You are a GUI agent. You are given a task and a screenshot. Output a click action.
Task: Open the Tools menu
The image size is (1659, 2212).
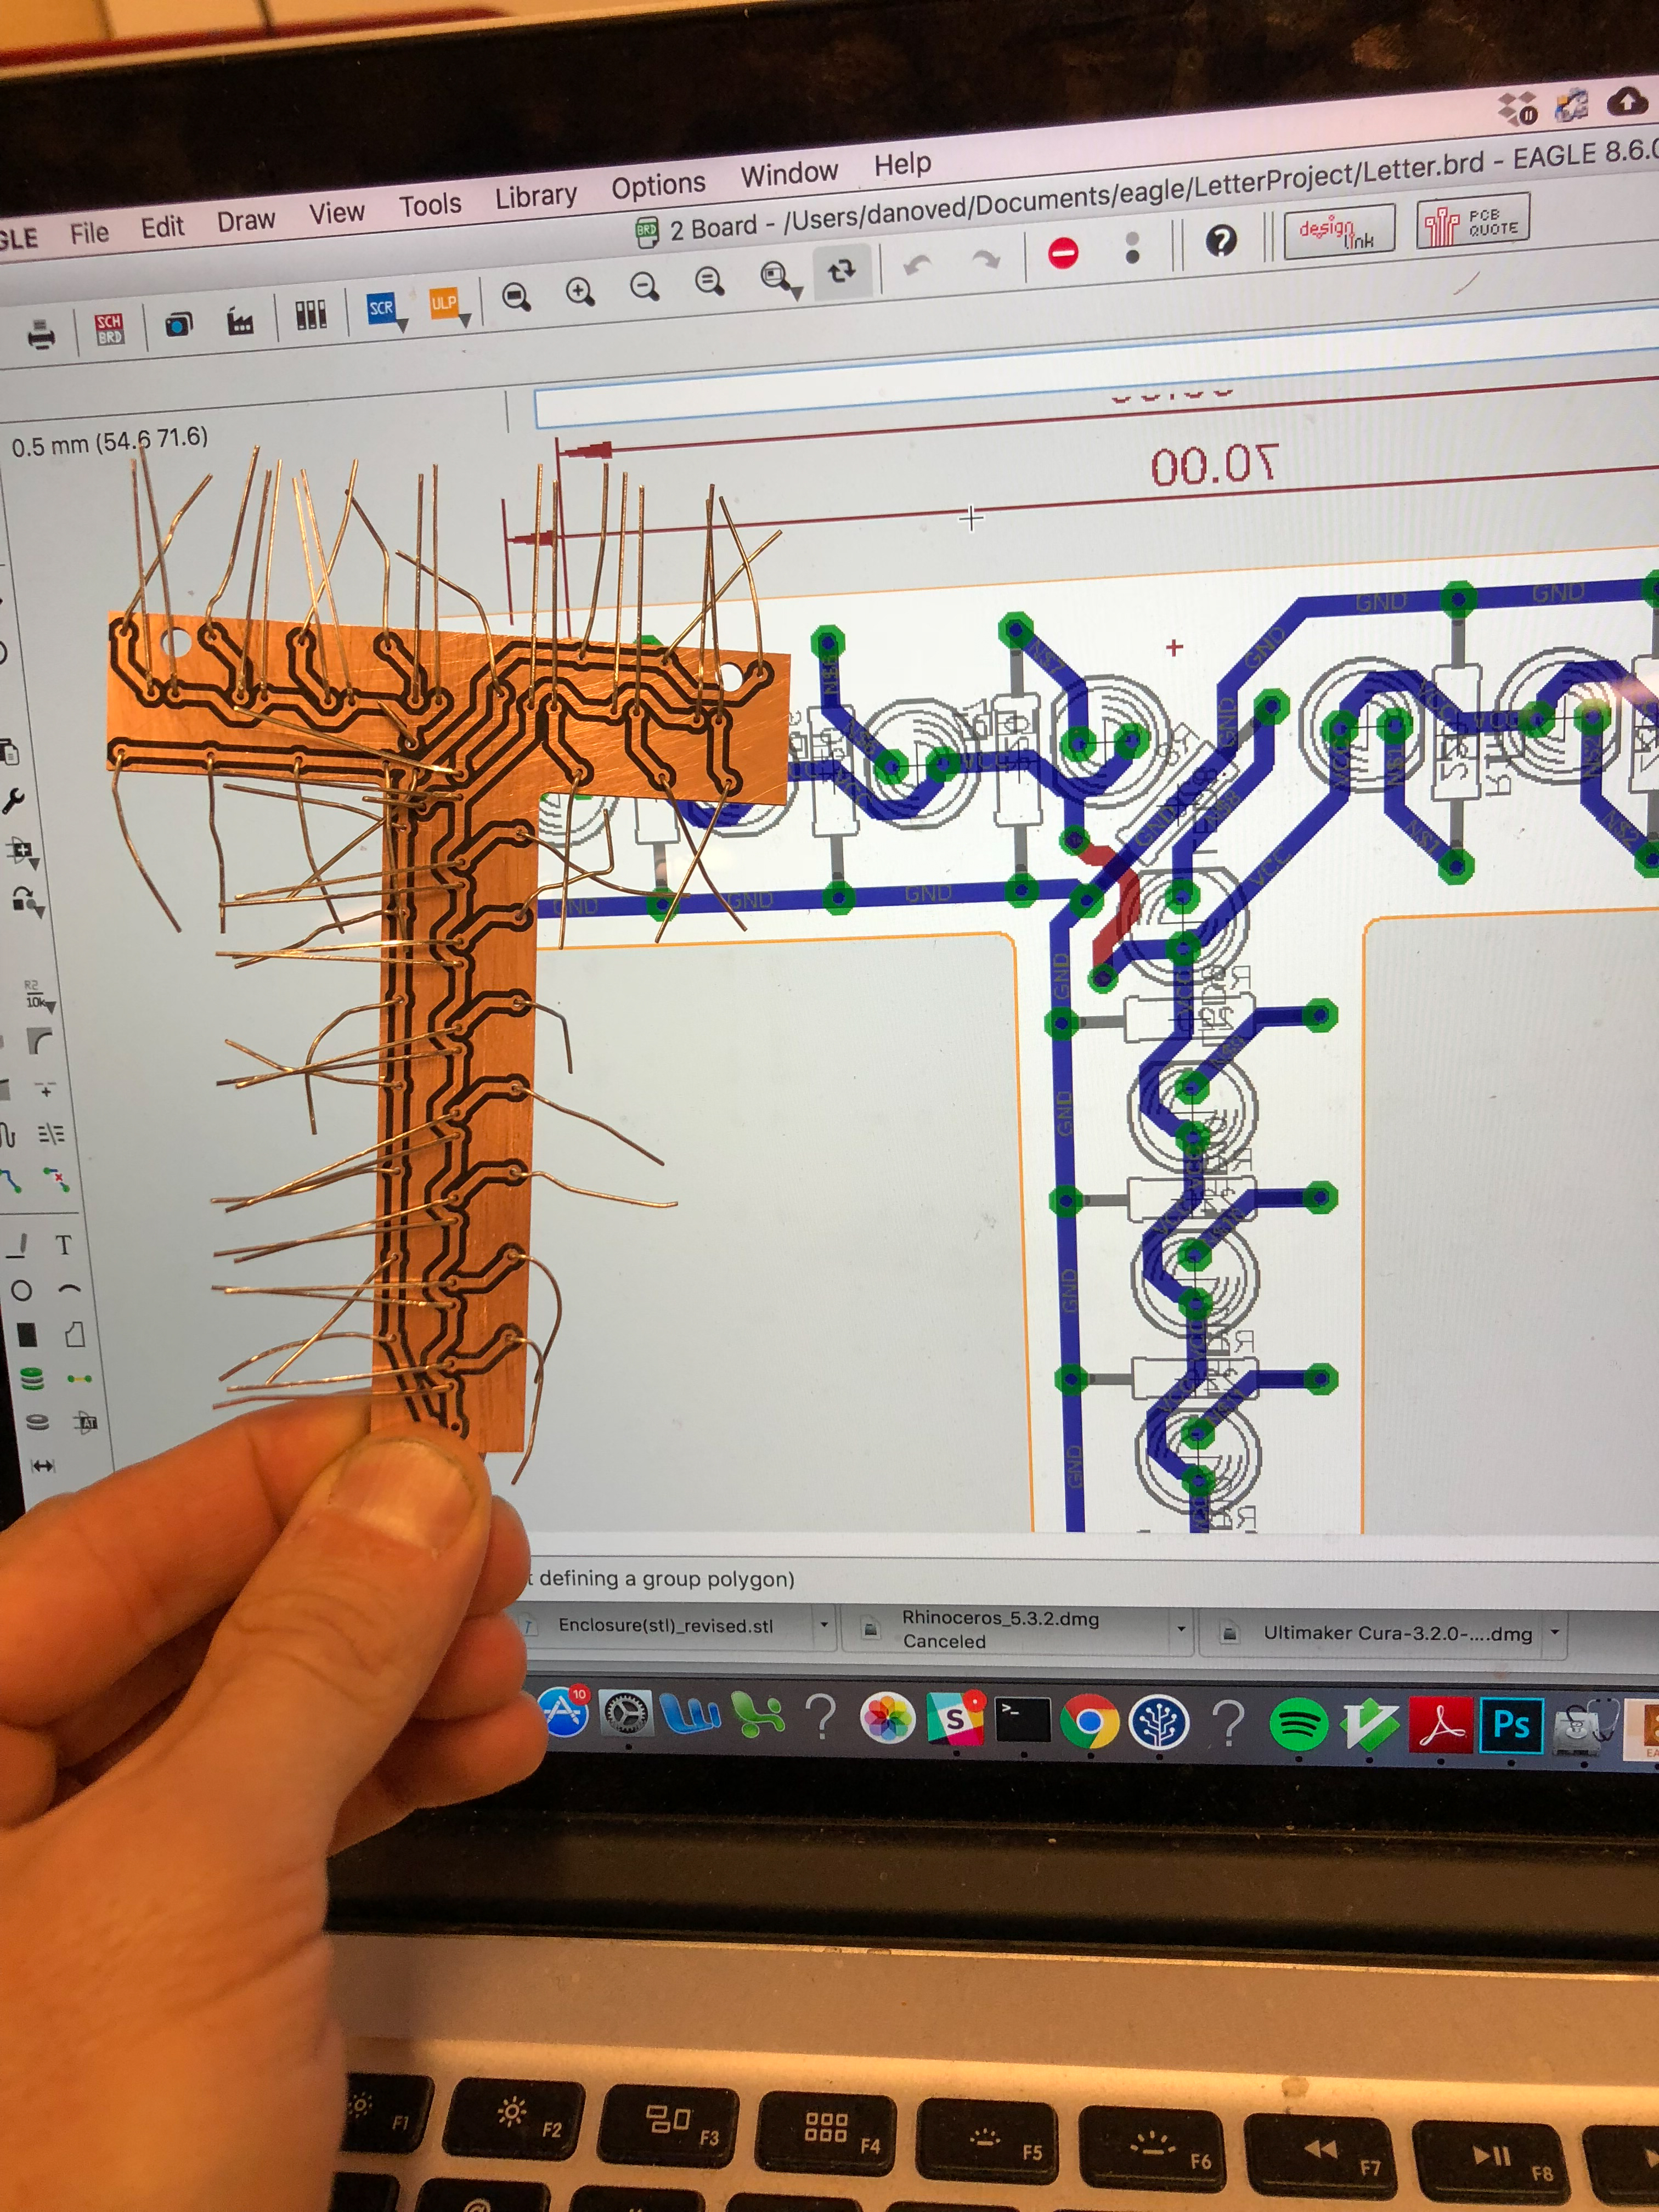coord(430,205)
